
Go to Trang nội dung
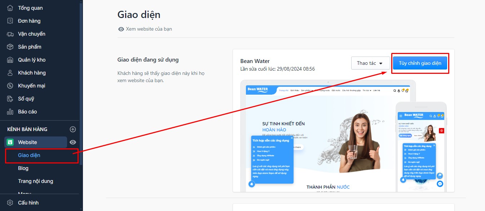click(36, 181)
